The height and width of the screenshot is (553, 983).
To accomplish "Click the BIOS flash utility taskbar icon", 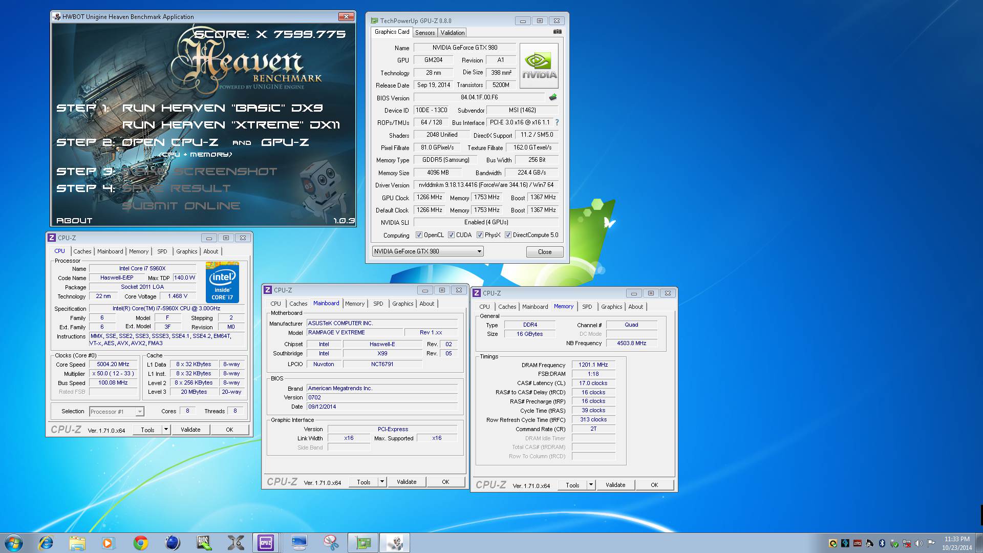I will (204, 543).
